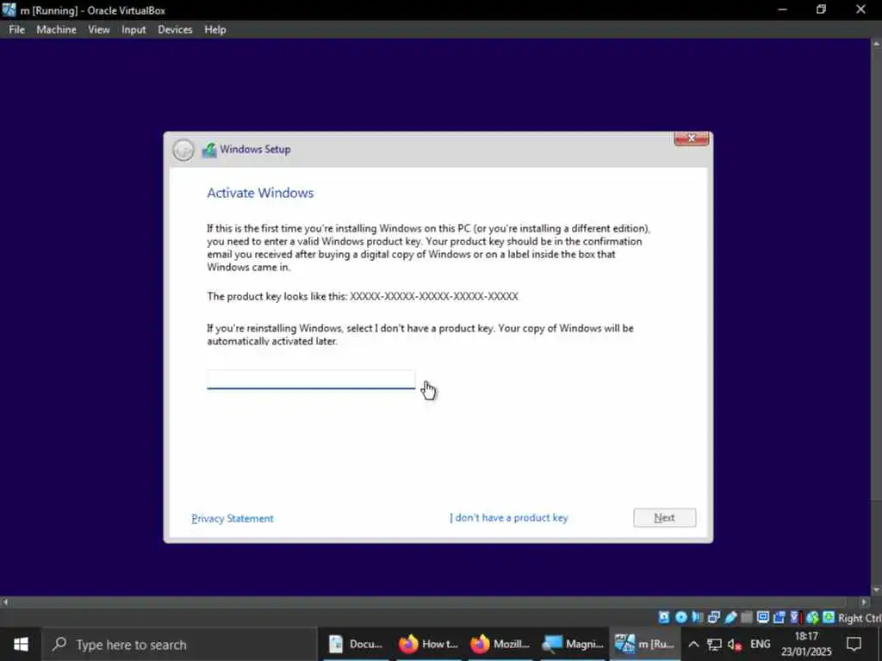Click the VM vertical scrollbar up arrow

[876, 44]
